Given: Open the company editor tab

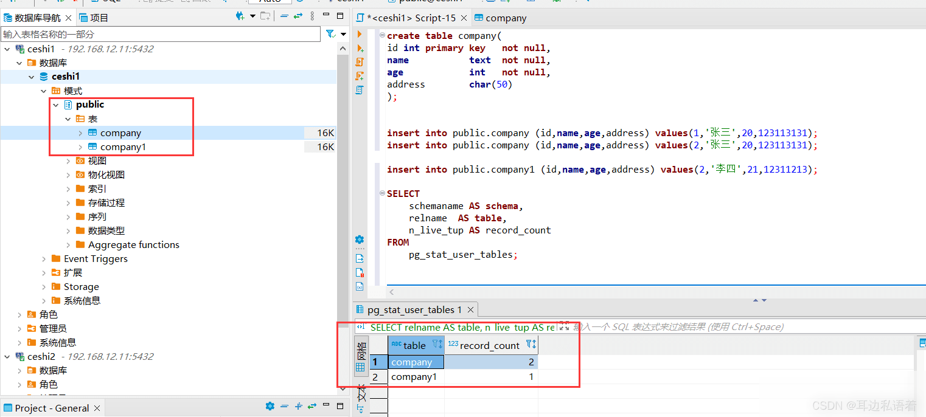Looking at the screenshot, I should pyautogui.click(x=500, y=18).
